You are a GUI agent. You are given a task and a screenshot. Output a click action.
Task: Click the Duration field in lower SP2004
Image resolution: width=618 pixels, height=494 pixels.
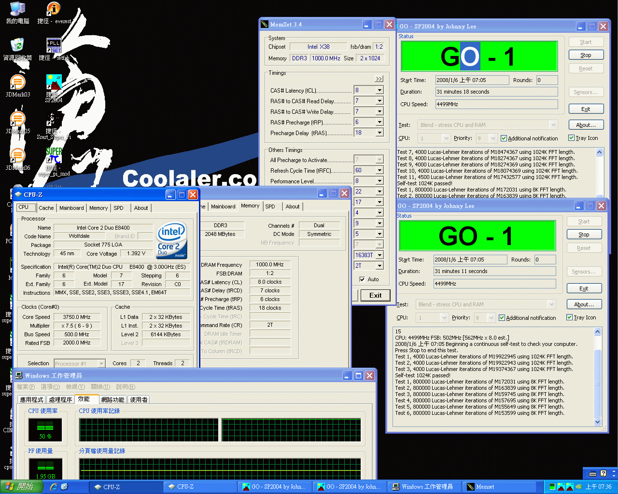point(494,271)
